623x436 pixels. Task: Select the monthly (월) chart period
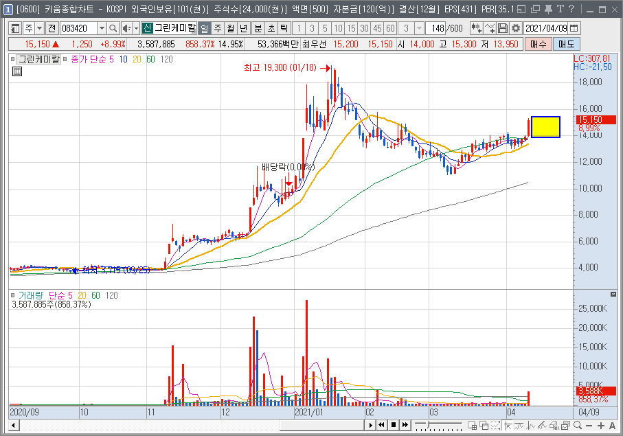click(x=231, y=28)
